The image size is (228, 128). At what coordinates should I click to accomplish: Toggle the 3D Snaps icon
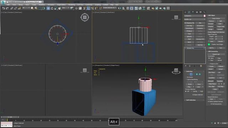pos(84,8)
